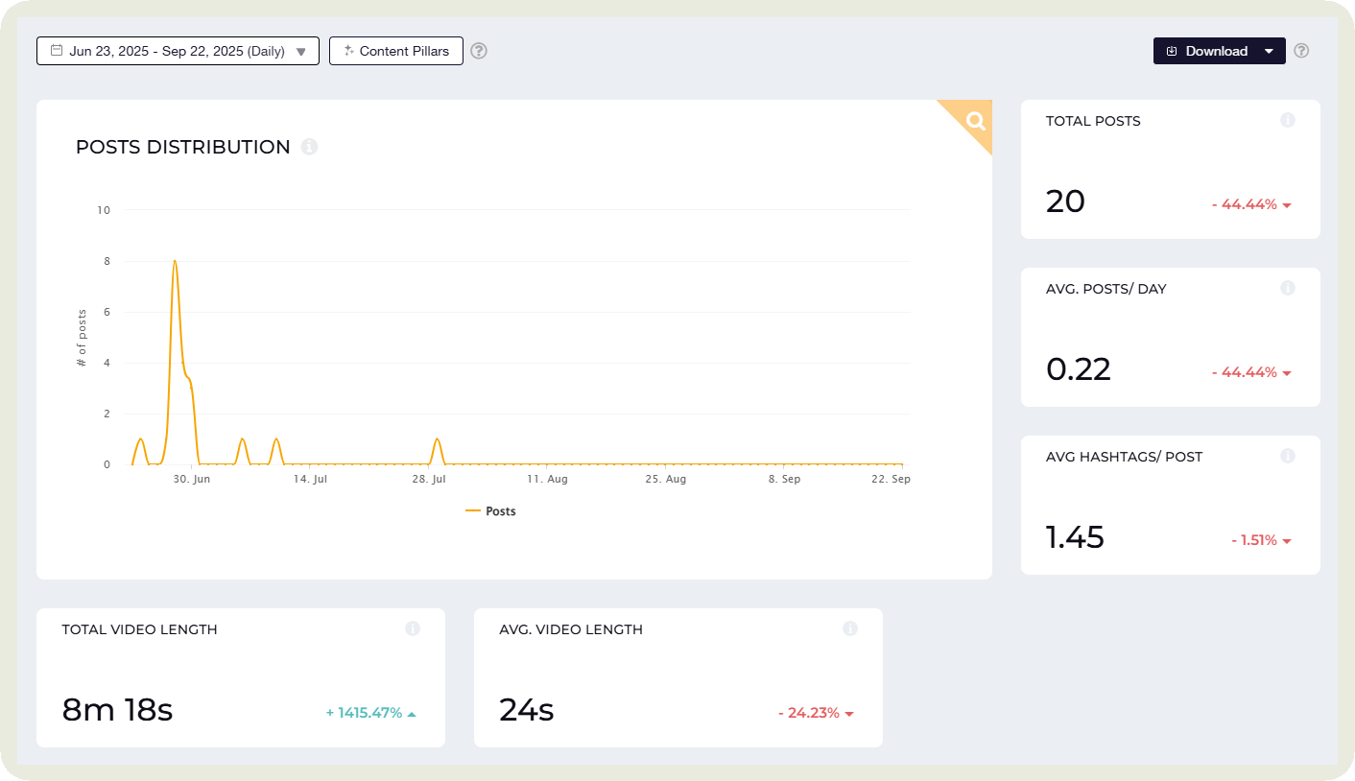Expand the Download options arrow

tap(1270, 51)
